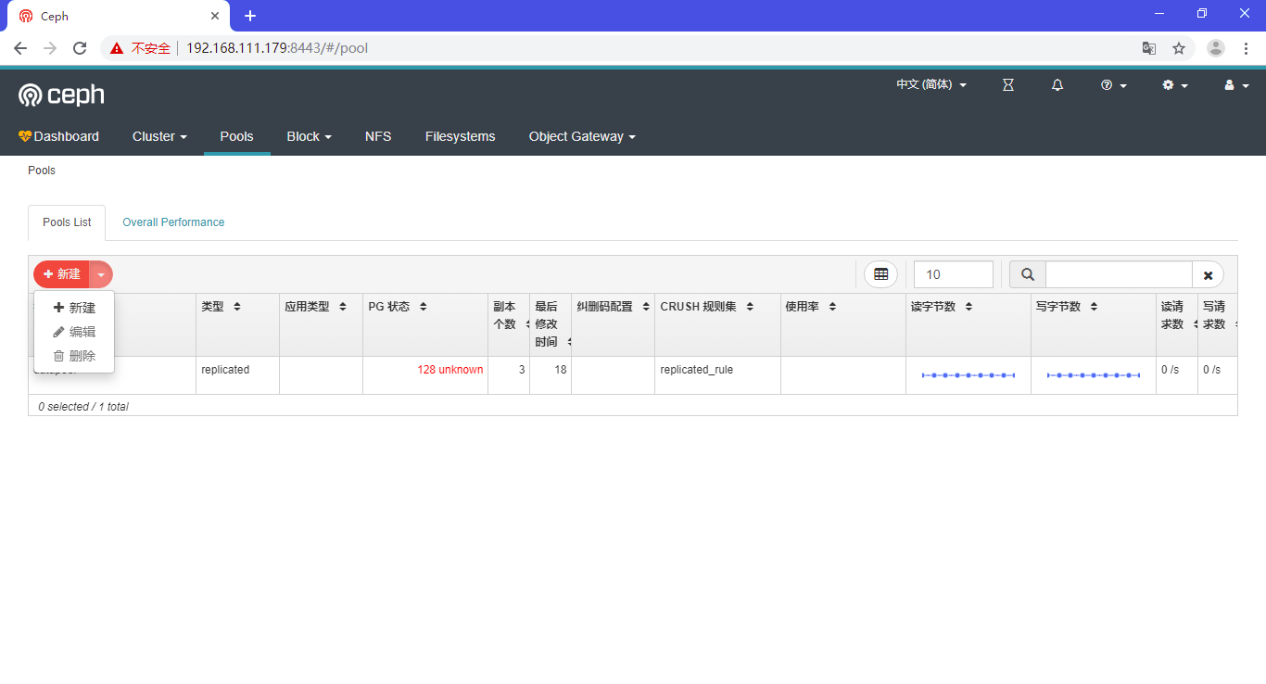Open the help question-mark menu
1266x684 pixels.
pos(1113,84)
